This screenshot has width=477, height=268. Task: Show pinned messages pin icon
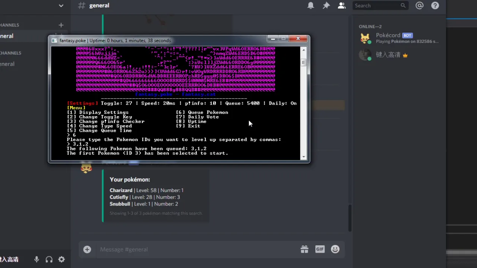coord(326,6)
